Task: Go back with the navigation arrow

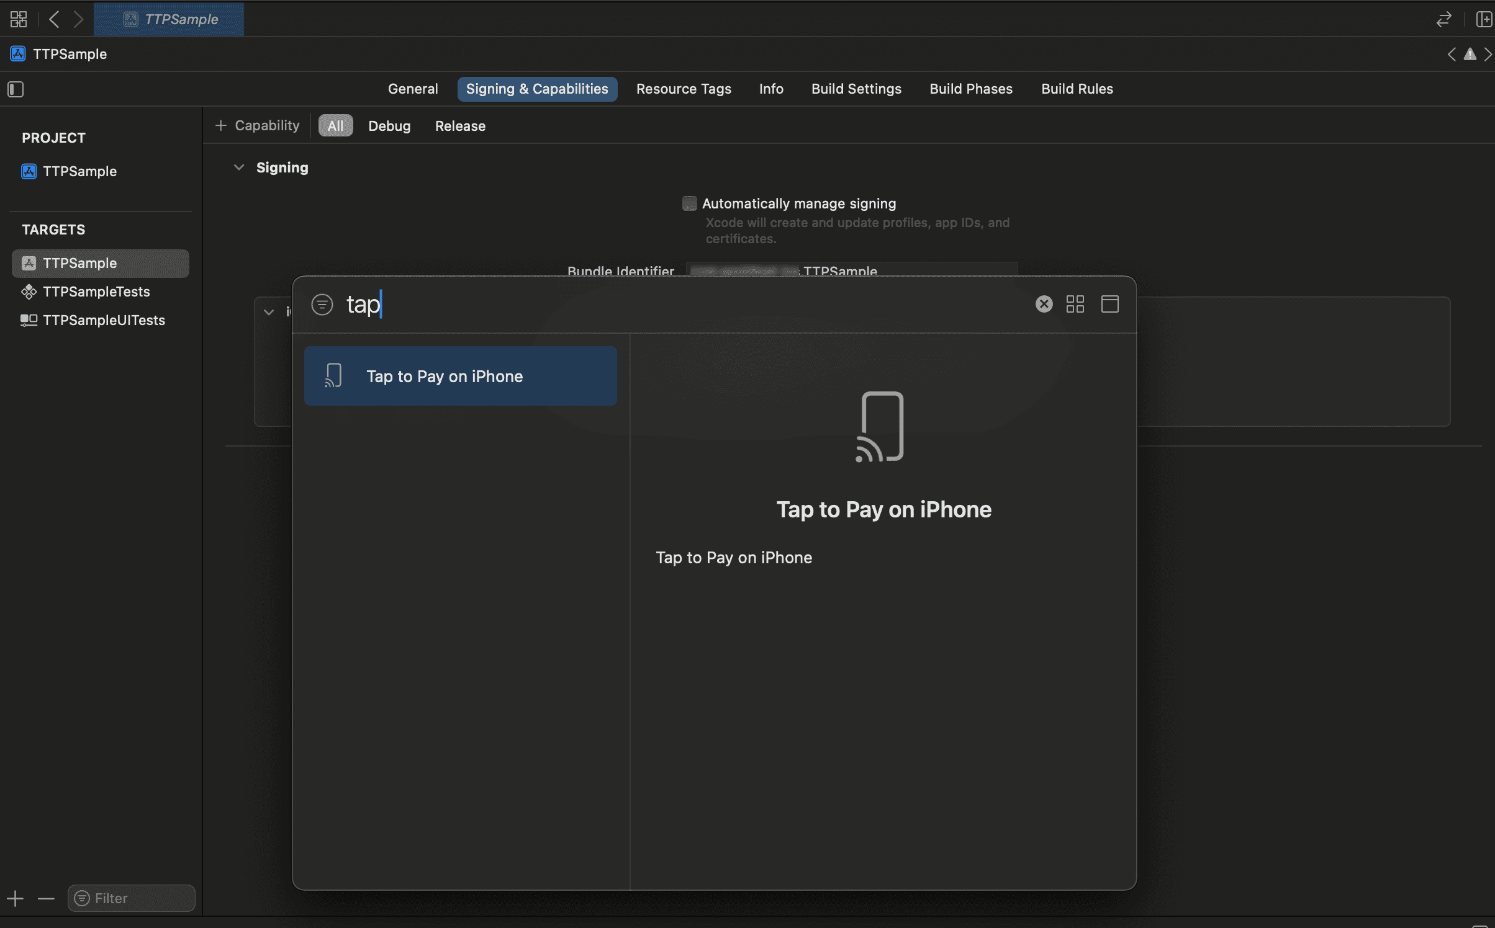Action: 54,19
